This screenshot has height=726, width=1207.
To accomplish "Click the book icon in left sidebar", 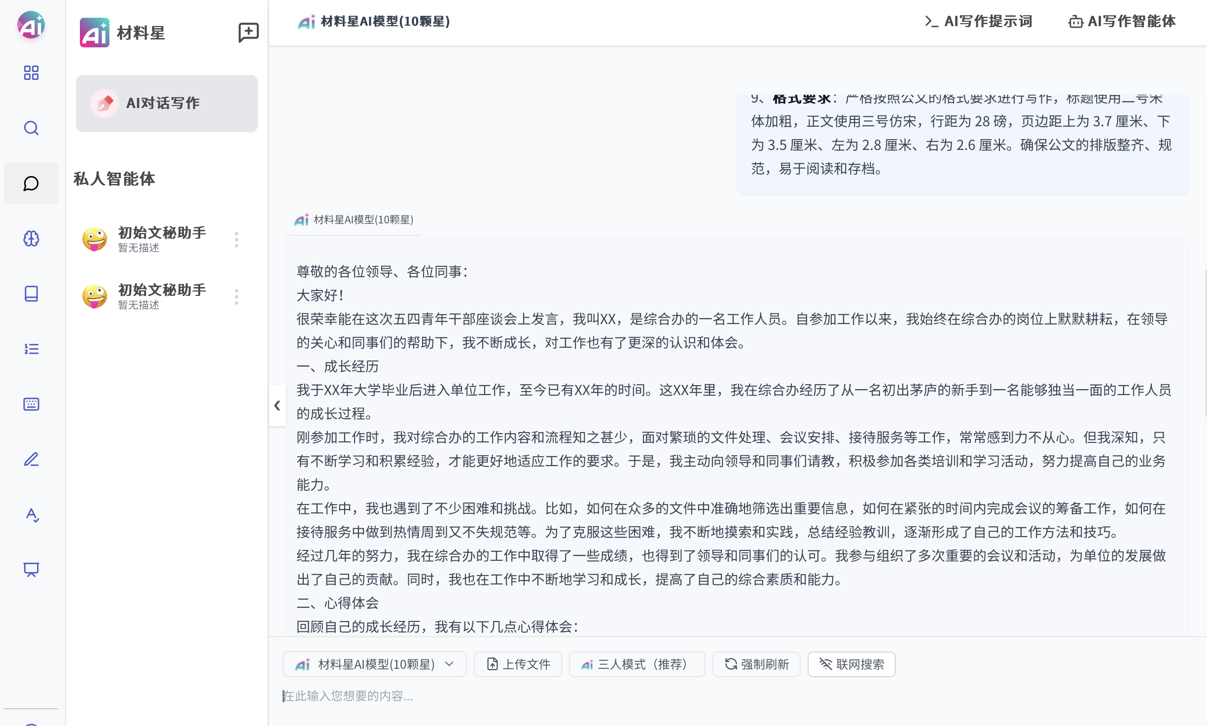I will [31, 294].
